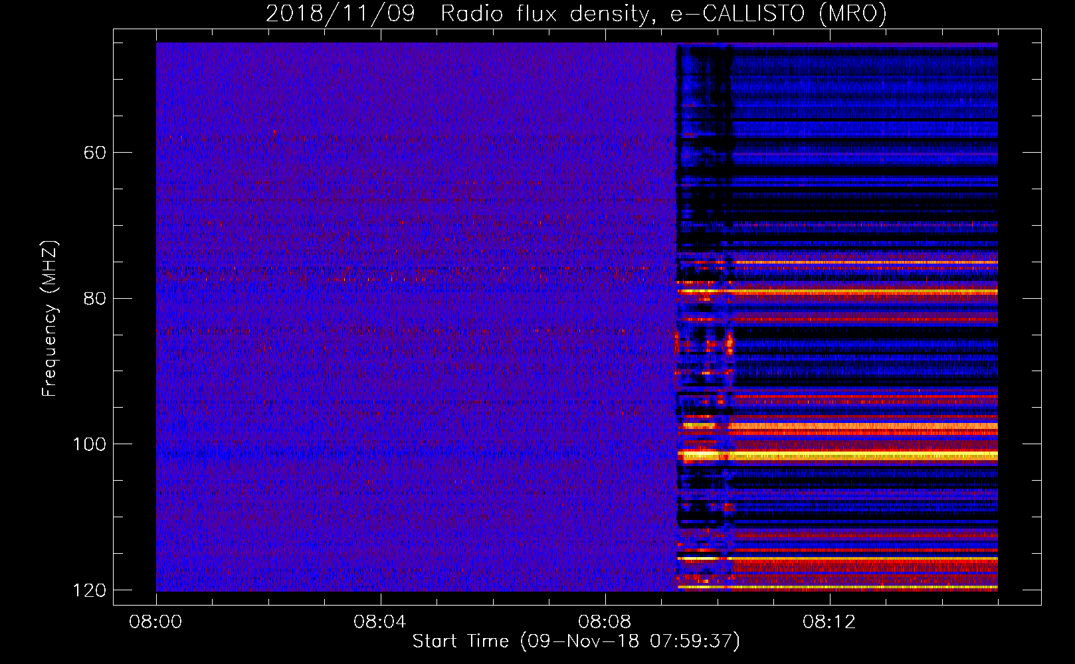Select the 'Frequency (MHZ)' axis label

[50, 319]
